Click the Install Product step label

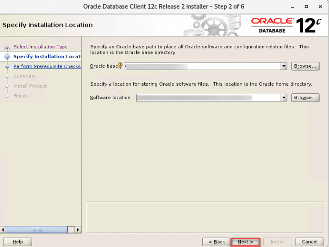[30, 86]
